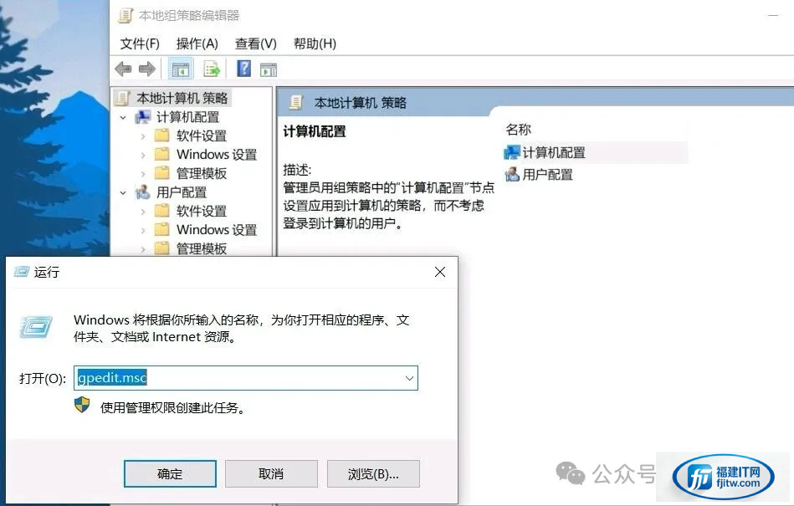Select 计算机配置 in the right name list

553,152
